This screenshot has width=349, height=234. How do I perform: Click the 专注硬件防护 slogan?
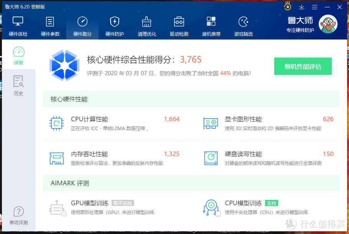[x=300, y=30]
